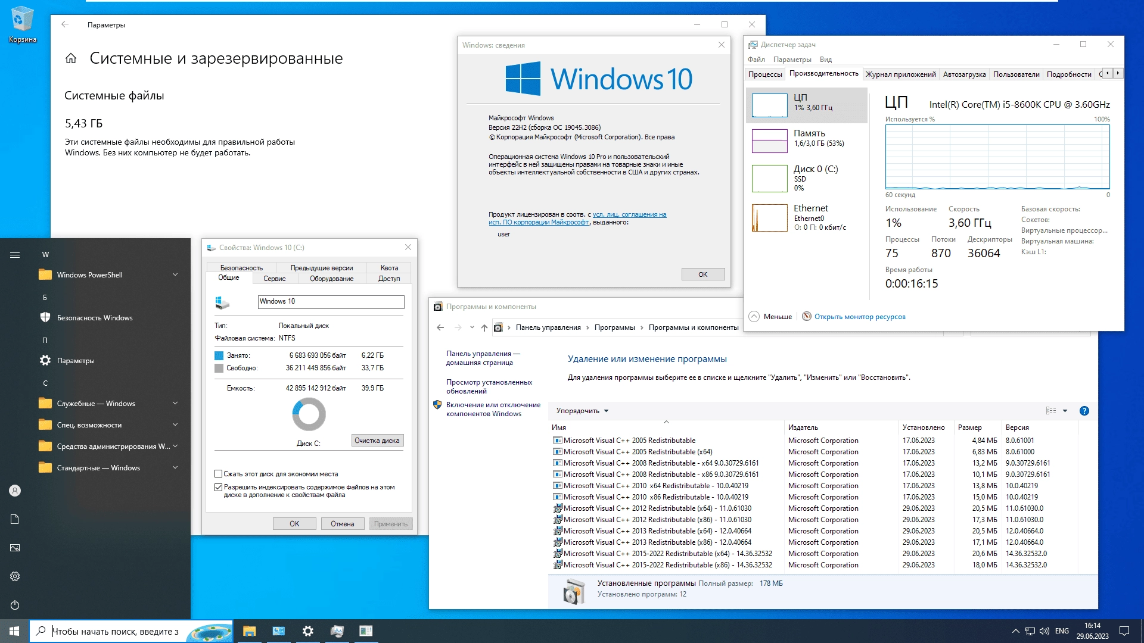Click Task Manager icon on taskbar
Viewport: 1144px width, 643px height.
click(x=337, y=631)
